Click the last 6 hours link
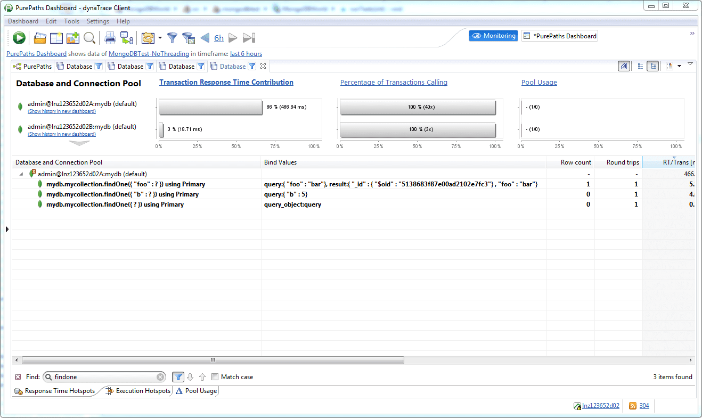Screen dimensions: 702x418 point(246,54)
